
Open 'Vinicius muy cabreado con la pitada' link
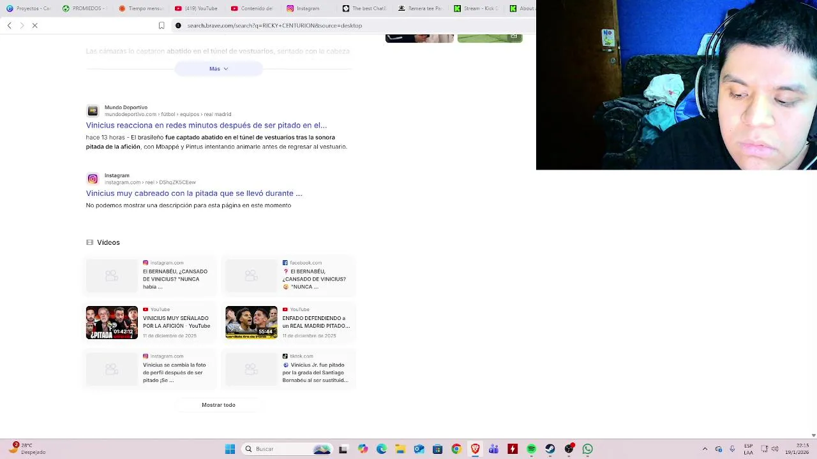pos(194,193)
